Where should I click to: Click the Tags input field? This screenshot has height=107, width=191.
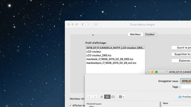pos(186,87)
